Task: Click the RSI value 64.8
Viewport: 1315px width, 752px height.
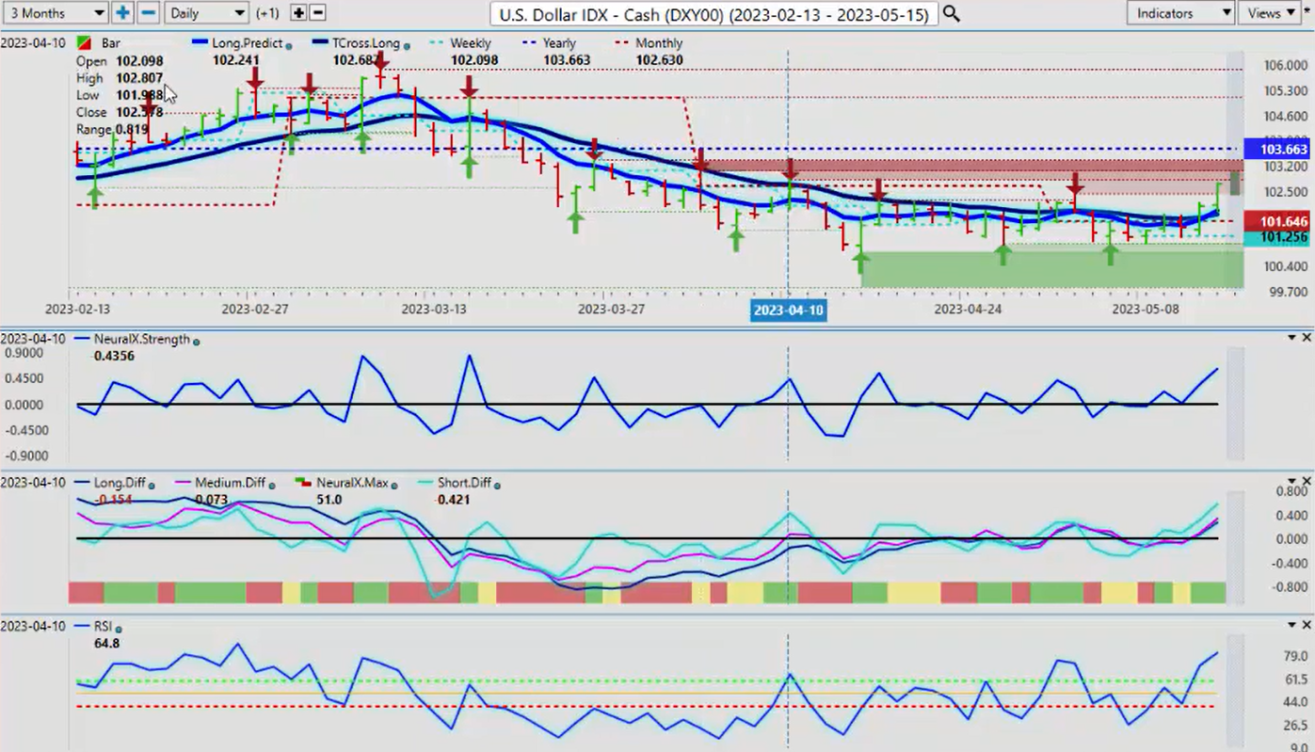Action: tap(106, 644)
